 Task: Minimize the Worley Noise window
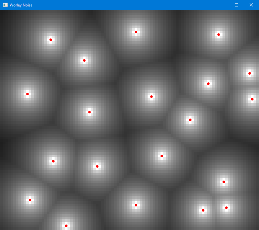pyautogui.click(x=222, y=5)
